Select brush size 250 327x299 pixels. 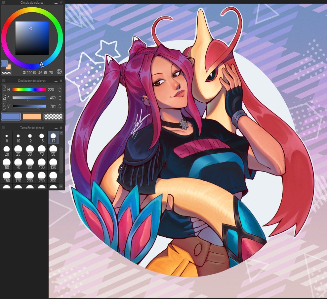(42, 177)
